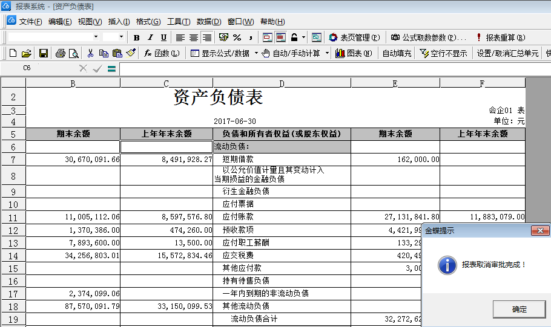Close the 金蝶提示 dialog
Viewport: 551px width, 327px height.
(x=540, y=230)
